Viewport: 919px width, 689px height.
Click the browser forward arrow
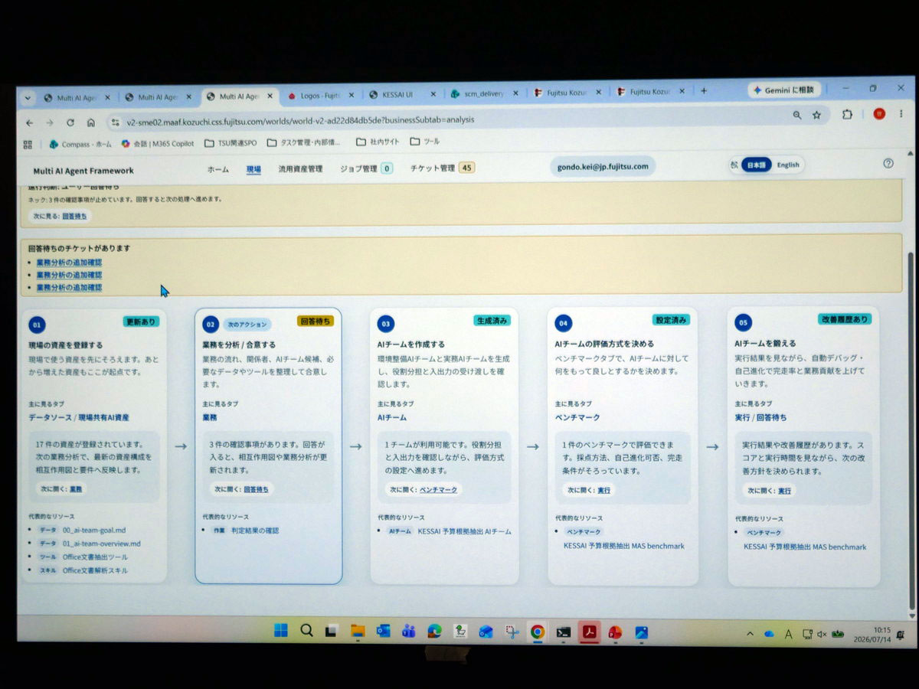(x=49, y=122)
